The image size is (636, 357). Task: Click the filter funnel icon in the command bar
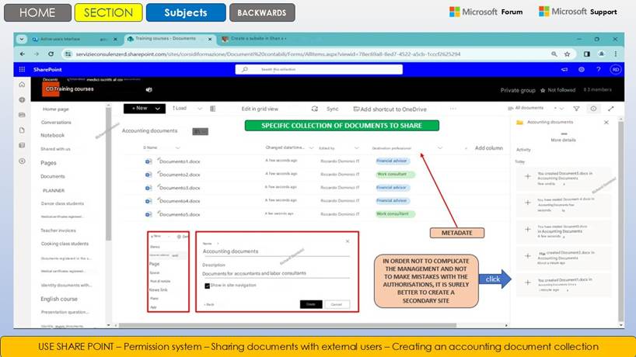coord(576,109)
